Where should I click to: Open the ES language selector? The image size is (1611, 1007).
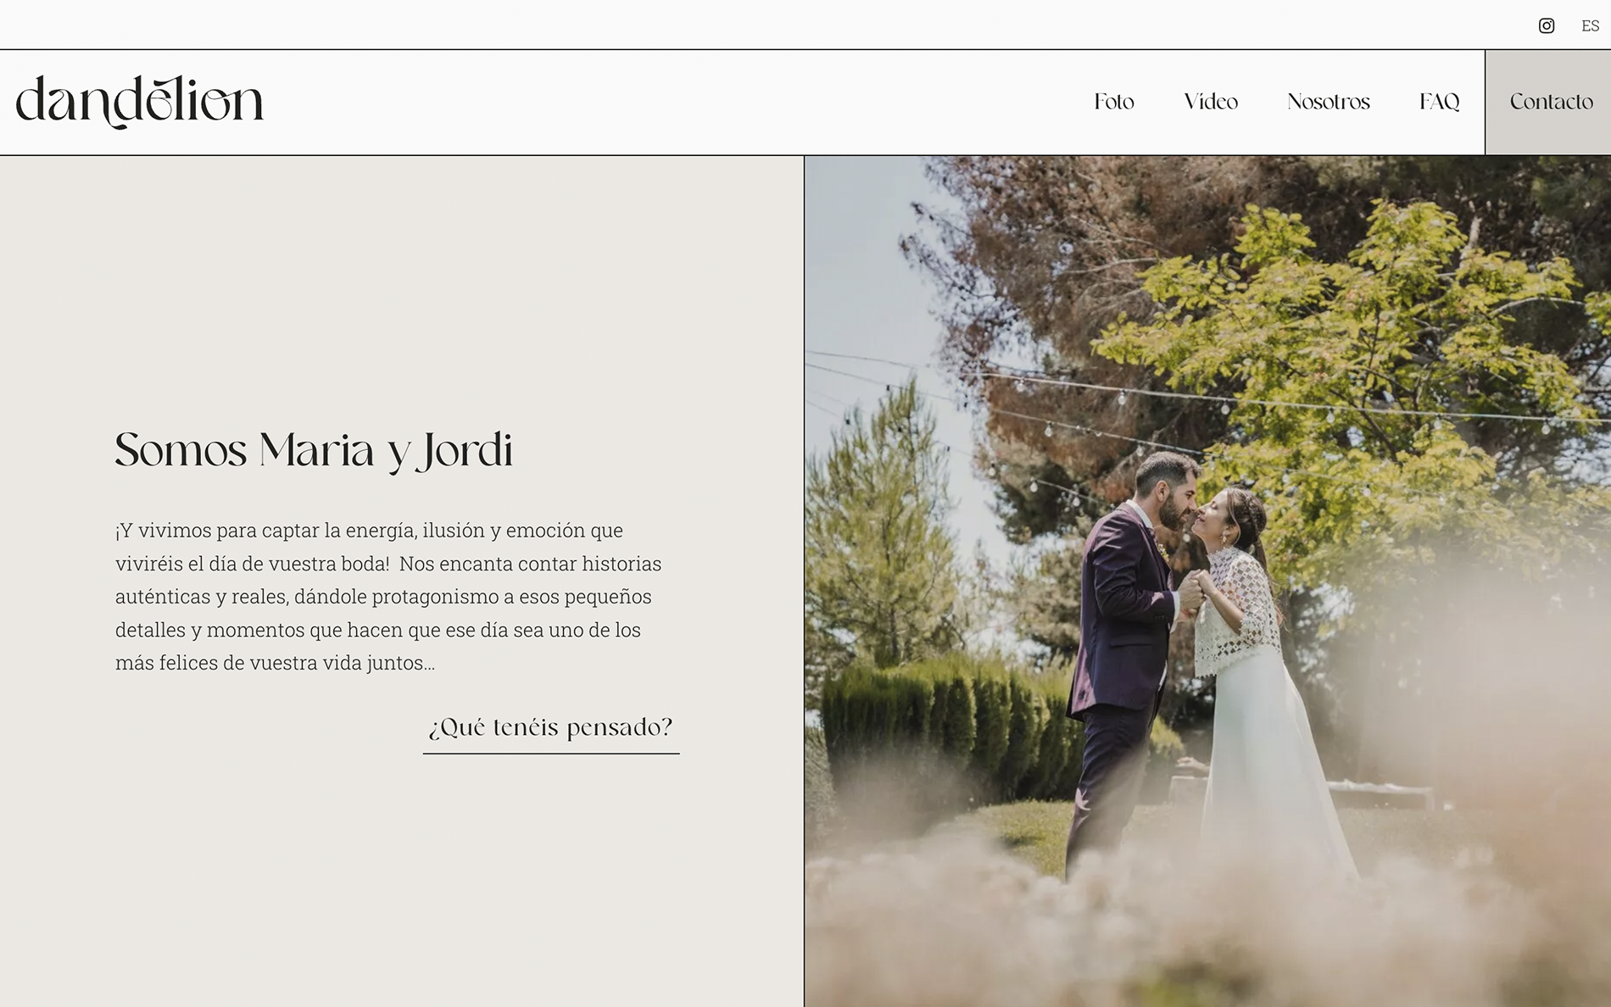(x=1590, y=25)
